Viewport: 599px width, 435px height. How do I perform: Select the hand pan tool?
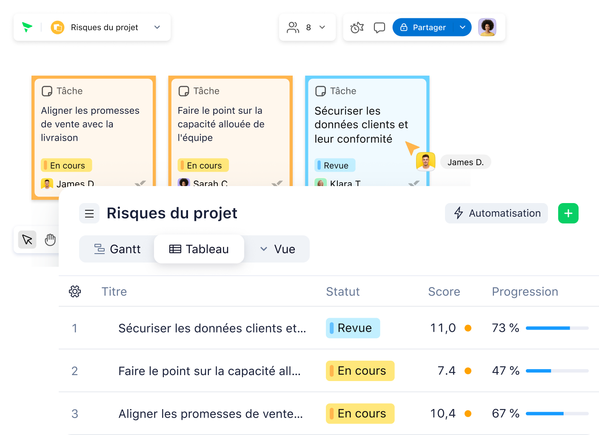click(x=50, y=240)
